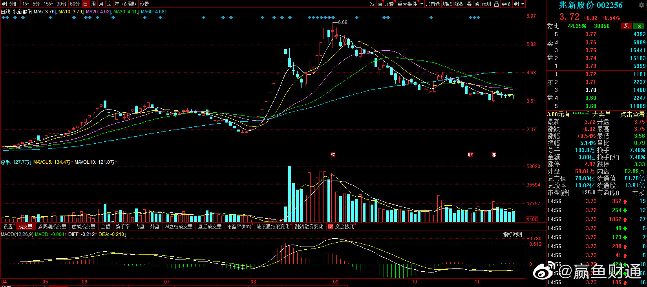This screenshot has width=647, height=287.
Task: Select L2 资金抄底 indicator tab
Action: tap(341, 227)
